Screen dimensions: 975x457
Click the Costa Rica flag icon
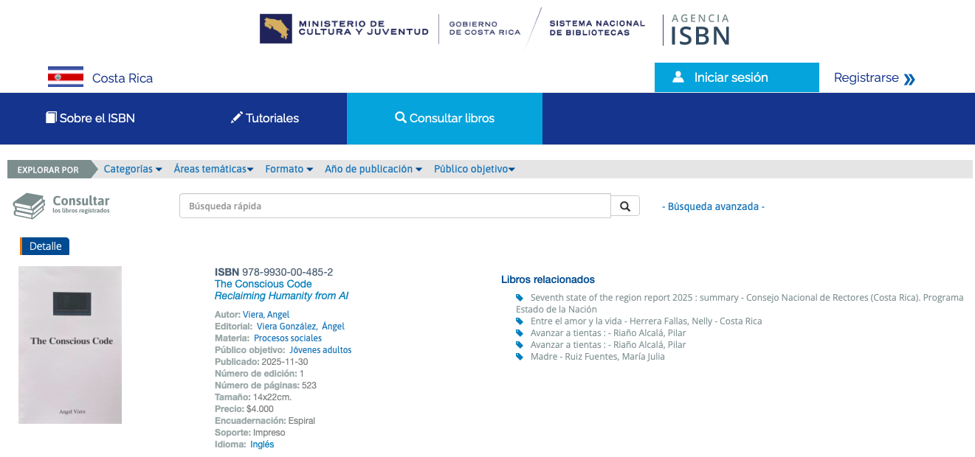(x=66, y=77)
